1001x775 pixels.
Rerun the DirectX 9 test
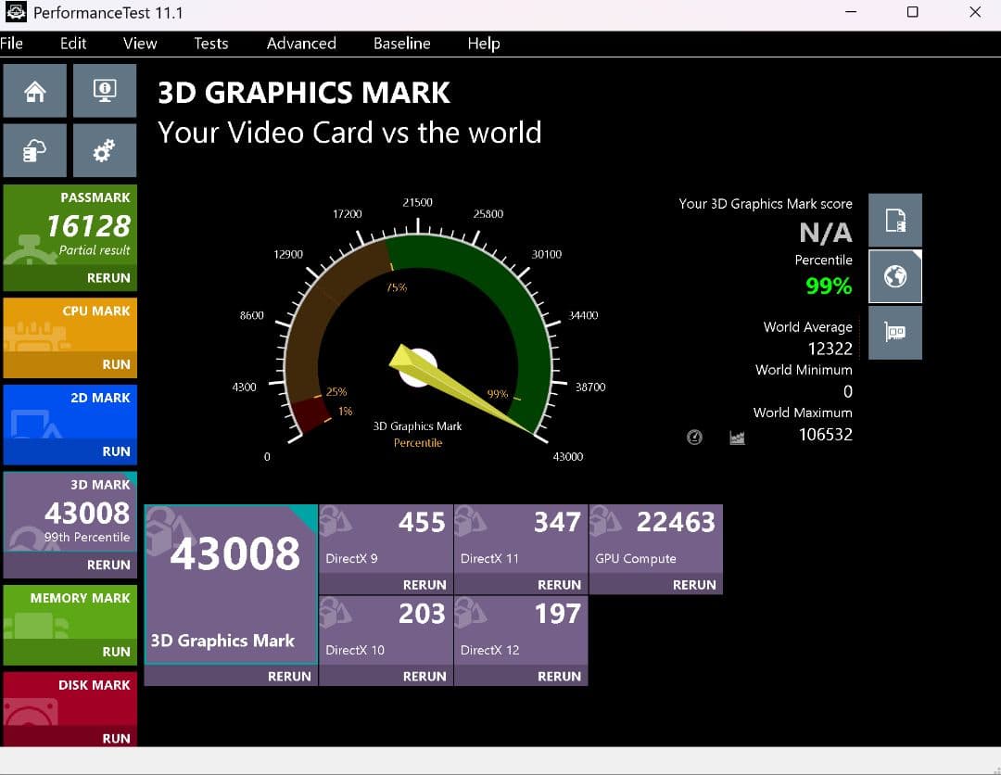(424, 585)
